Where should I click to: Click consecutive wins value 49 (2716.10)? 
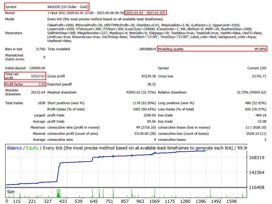click(146, 128)
